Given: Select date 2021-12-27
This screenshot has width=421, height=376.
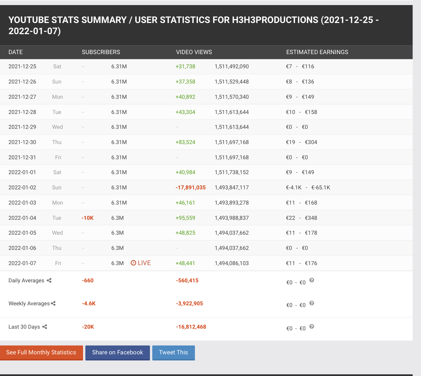Looking at the screenshot, I should (x=22, y=97).
